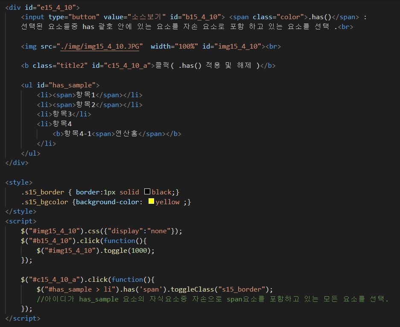Image resolution: width=400 pixels, height=327 pixels.
Task: Click the background-color property name
Action: [108, 202]
